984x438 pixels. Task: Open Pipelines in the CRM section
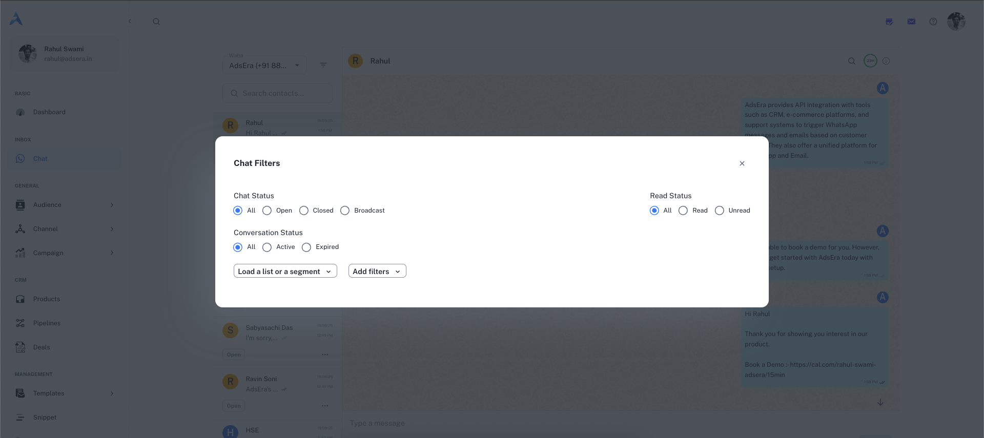pyautogui.click(x=47, y=323)
